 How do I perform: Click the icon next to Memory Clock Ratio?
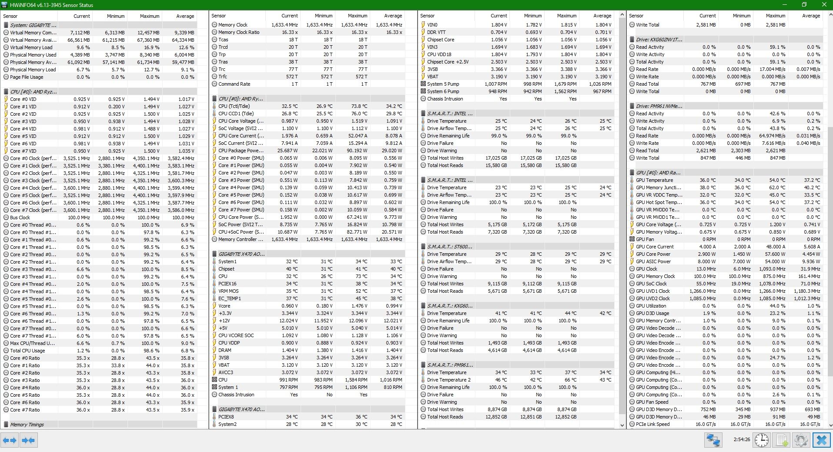tap(214, 32)
